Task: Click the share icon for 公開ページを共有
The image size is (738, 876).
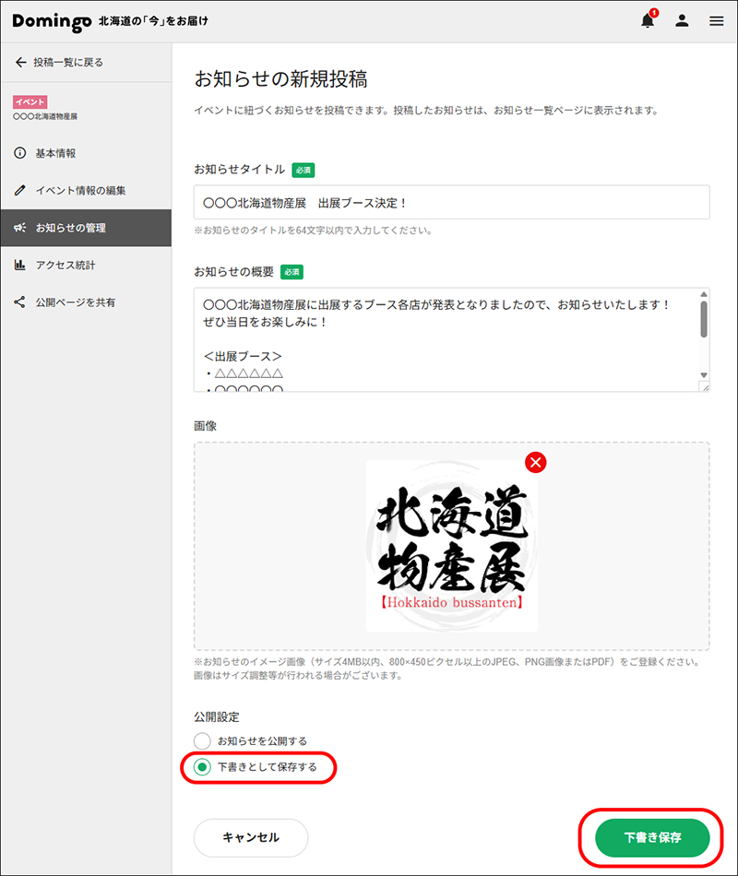Action: [x=20, y=302]
